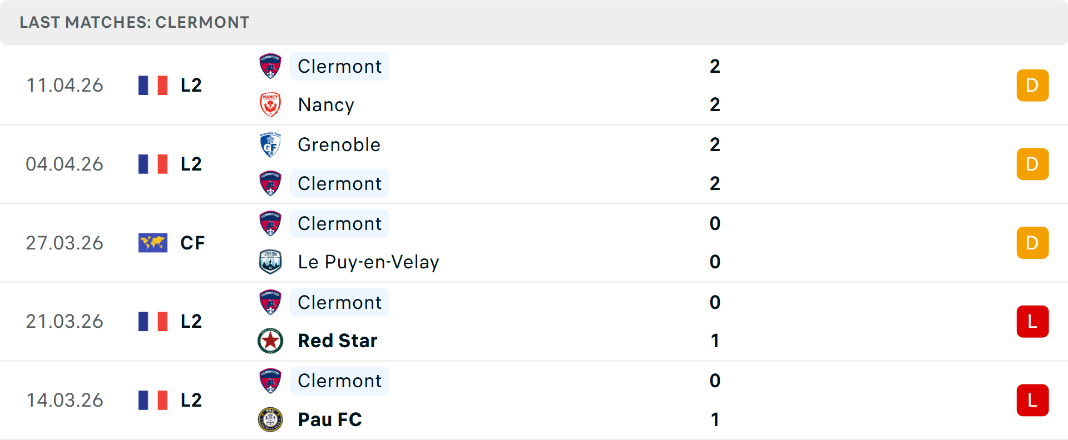Click the world map icon for the CF competition

(154, 242)
